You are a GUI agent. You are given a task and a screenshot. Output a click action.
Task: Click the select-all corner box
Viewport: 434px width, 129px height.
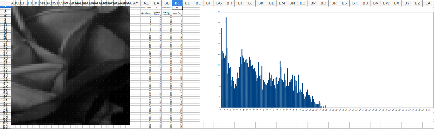coord(5,3)
